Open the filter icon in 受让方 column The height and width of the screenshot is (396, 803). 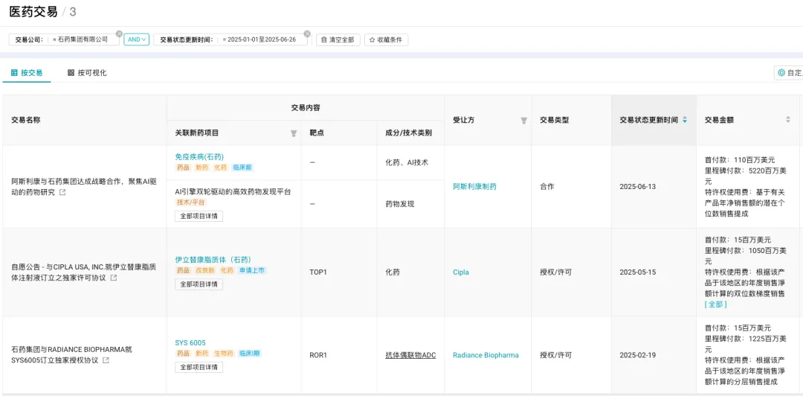tap(523, 121)
